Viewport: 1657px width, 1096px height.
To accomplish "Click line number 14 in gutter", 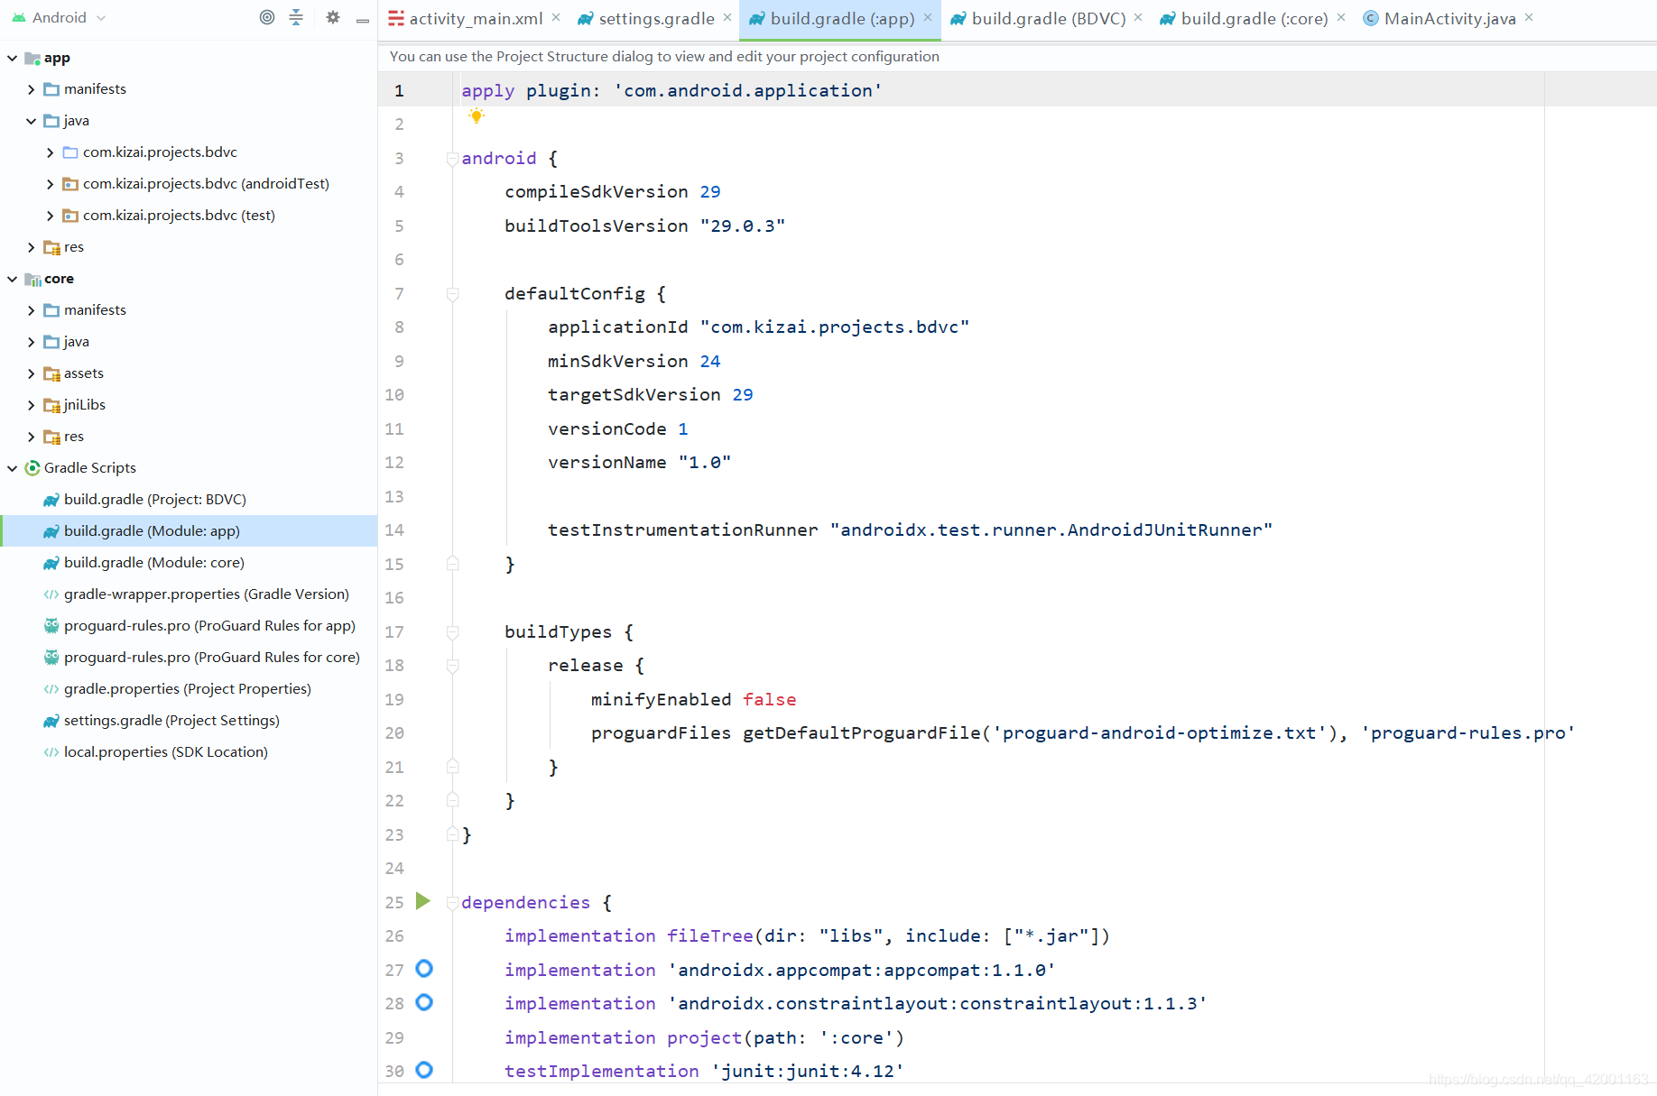I will pyautogui.click(x=394, y=530).
